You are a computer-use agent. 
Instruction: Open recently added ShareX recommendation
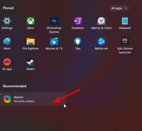33,99
